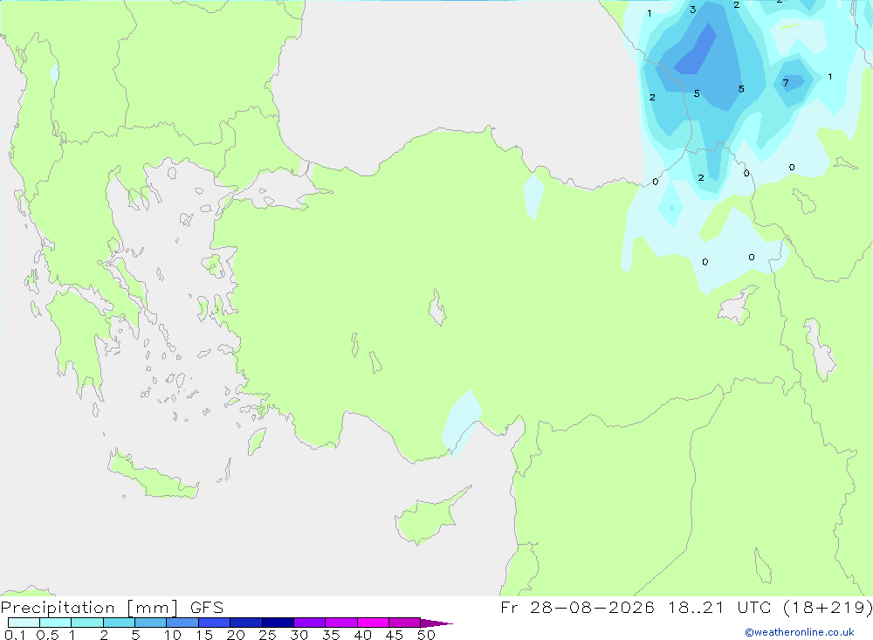Choose the 40–45 mm magenta legend swatch

point(373,623)
